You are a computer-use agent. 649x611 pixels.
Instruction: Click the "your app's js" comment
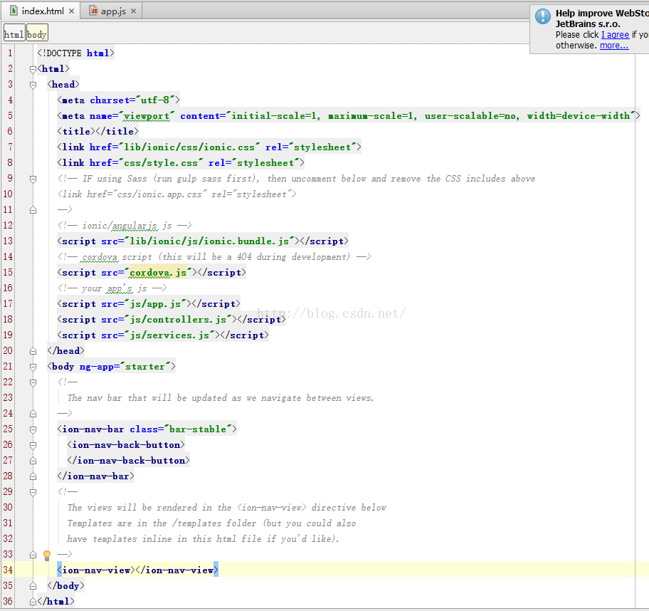coord(112,288)
